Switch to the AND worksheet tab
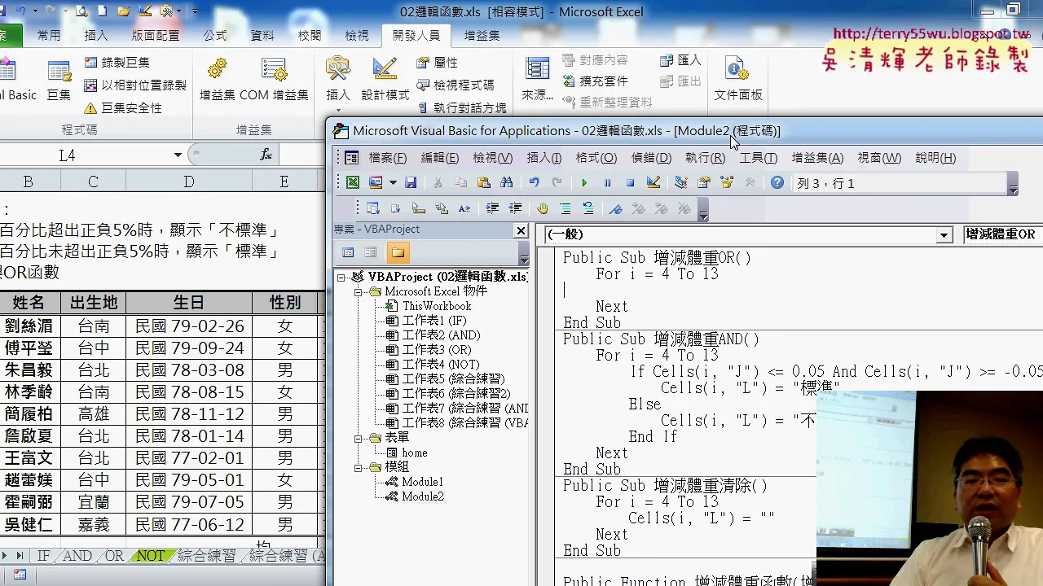1043x586 pixels. coord(77,556)
